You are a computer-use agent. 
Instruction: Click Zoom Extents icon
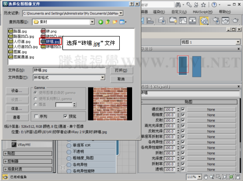pyautogui.click(x=225, y=177)
